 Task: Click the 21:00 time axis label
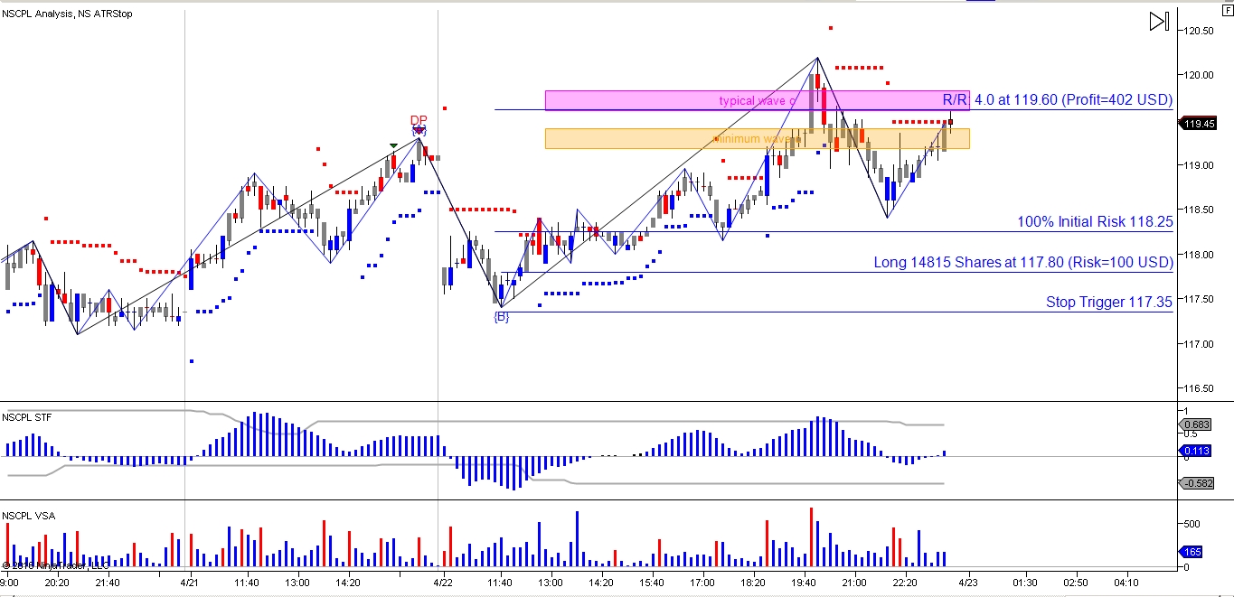click(x=854, y=583)
